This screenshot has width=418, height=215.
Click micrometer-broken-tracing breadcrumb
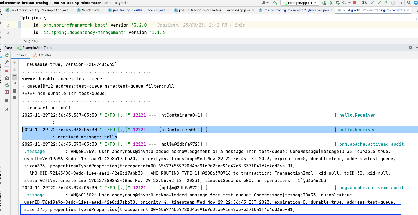pyautogui.click(x=24, y=3)
